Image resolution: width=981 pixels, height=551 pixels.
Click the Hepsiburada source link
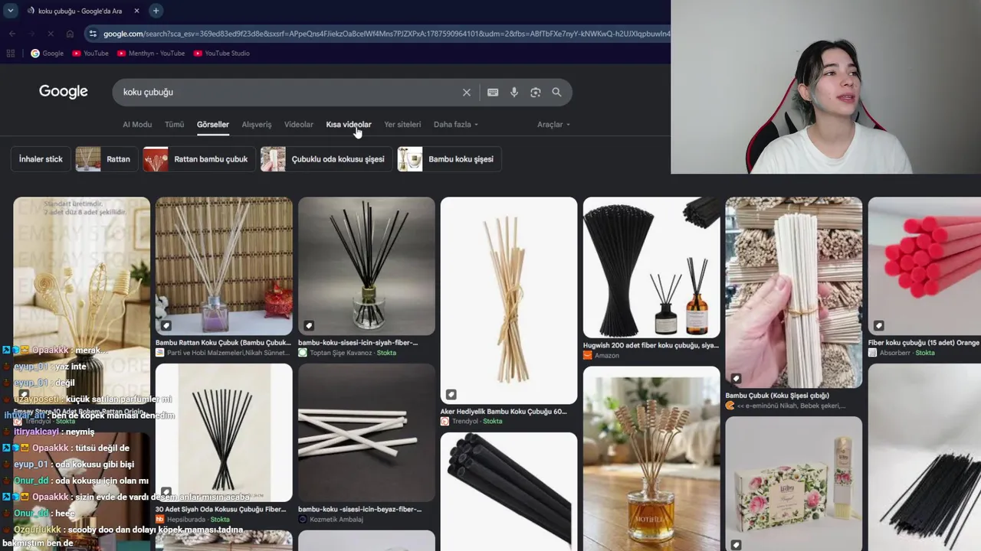[x=192, y=520]
